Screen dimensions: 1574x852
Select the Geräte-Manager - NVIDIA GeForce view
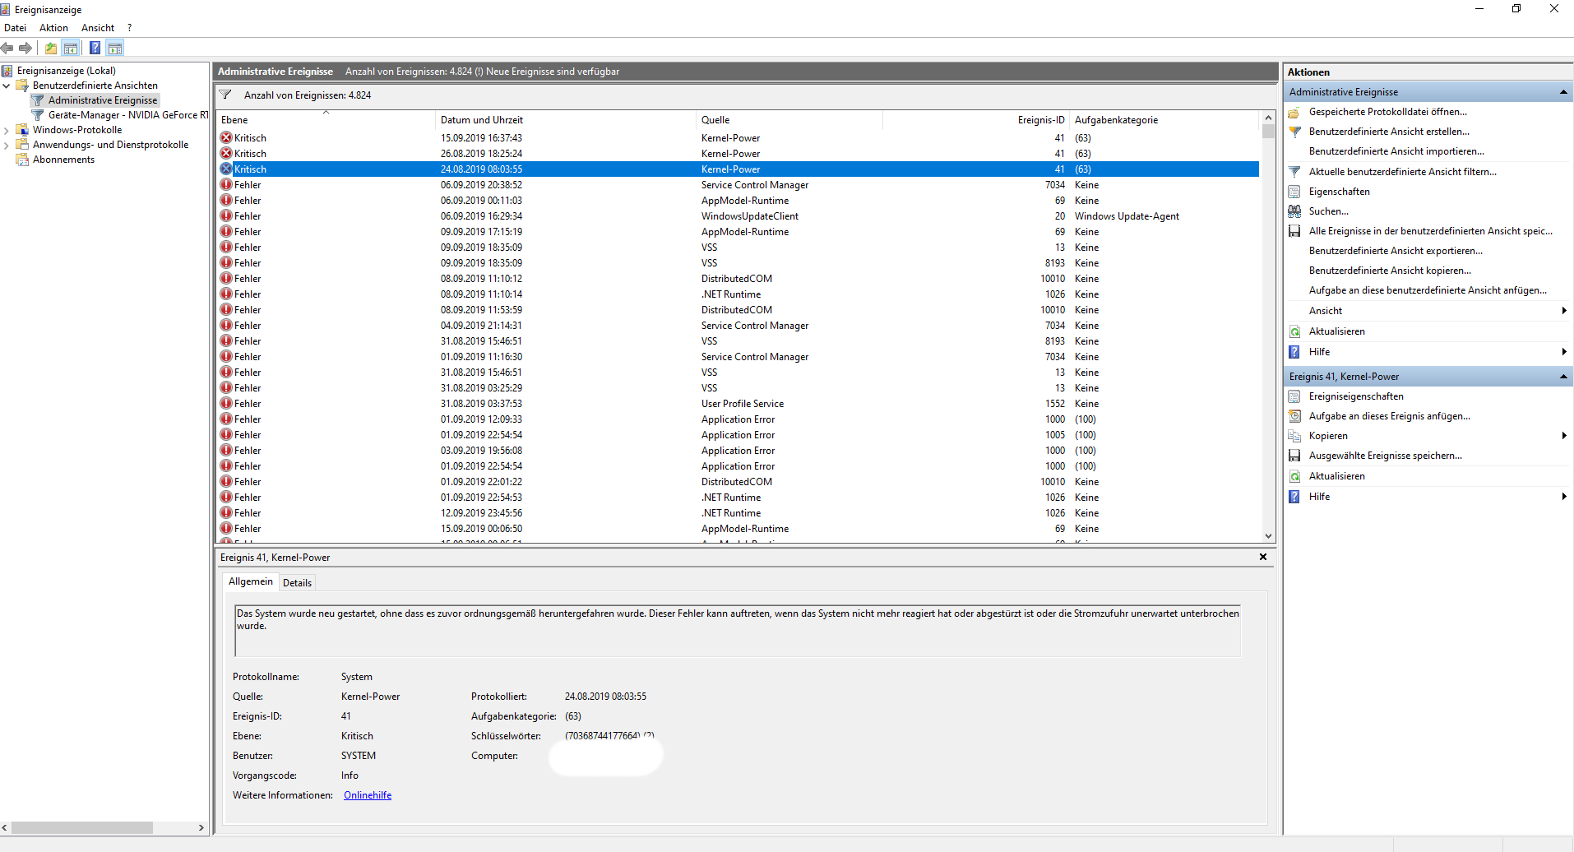(x=128, y=115)
